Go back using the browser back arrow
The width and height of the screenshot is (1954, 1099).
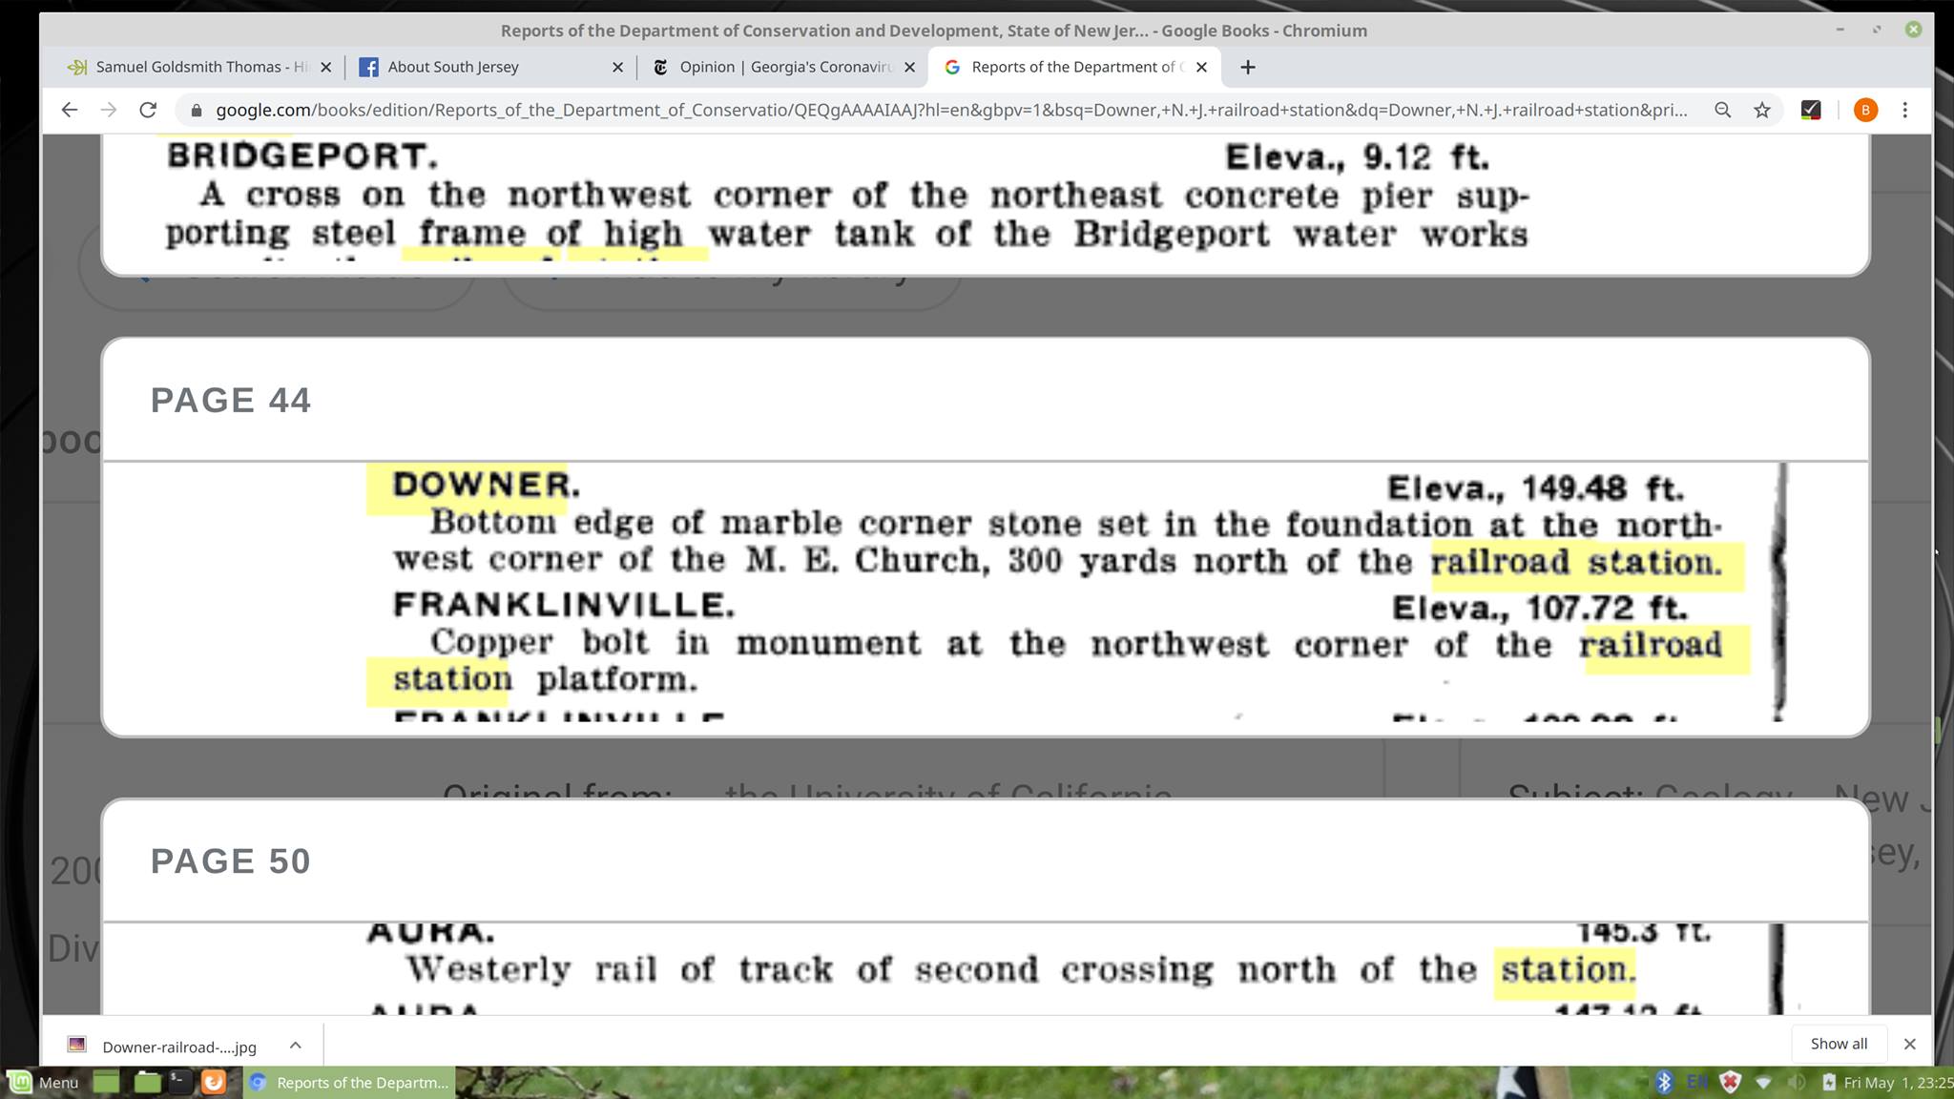coord(69,110)
